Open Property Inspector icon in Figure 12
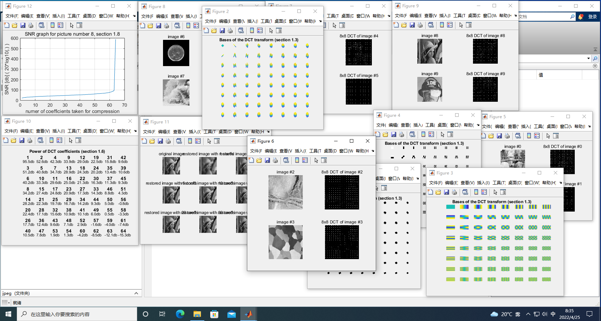601x321 pixels. (79, 25)
